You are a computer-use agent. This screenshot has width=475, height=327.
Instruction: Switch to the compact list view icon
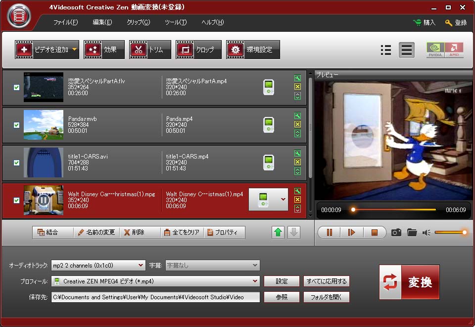tap(386, 50)
